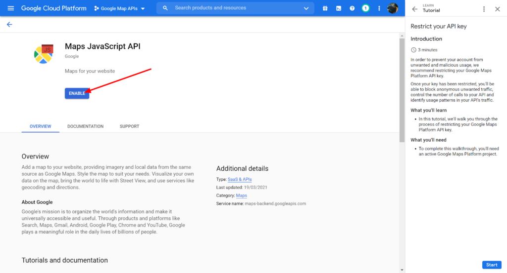This screenshot has width=507, height=273.
Task: Click the Start tutorial button
Action: click(492, 265)
